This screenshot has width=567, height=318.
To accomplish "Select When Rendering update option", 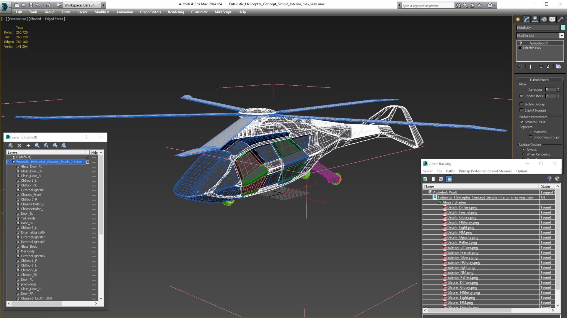I will click(524, 154).
